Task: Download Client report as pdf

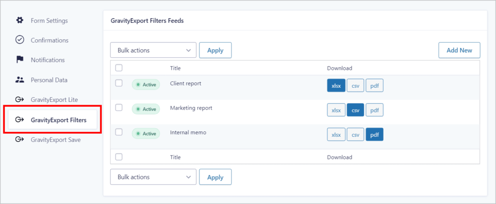Action: 374,85
